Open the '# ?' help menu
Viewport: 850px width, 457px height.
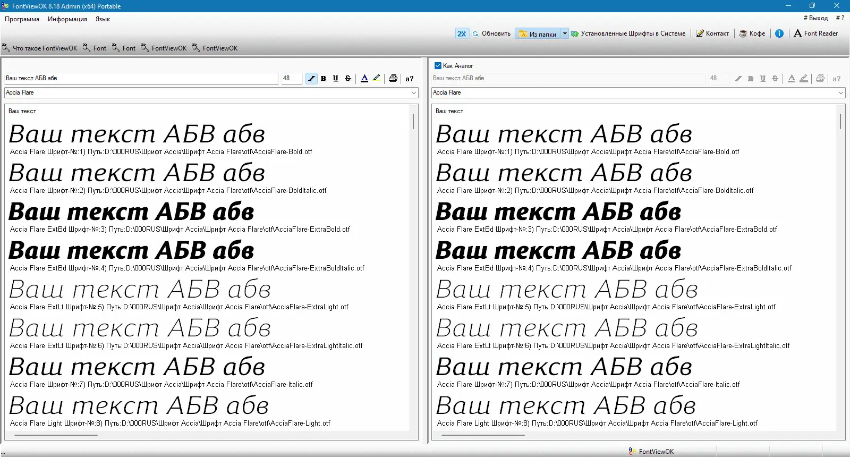click(x=840, y=18)
